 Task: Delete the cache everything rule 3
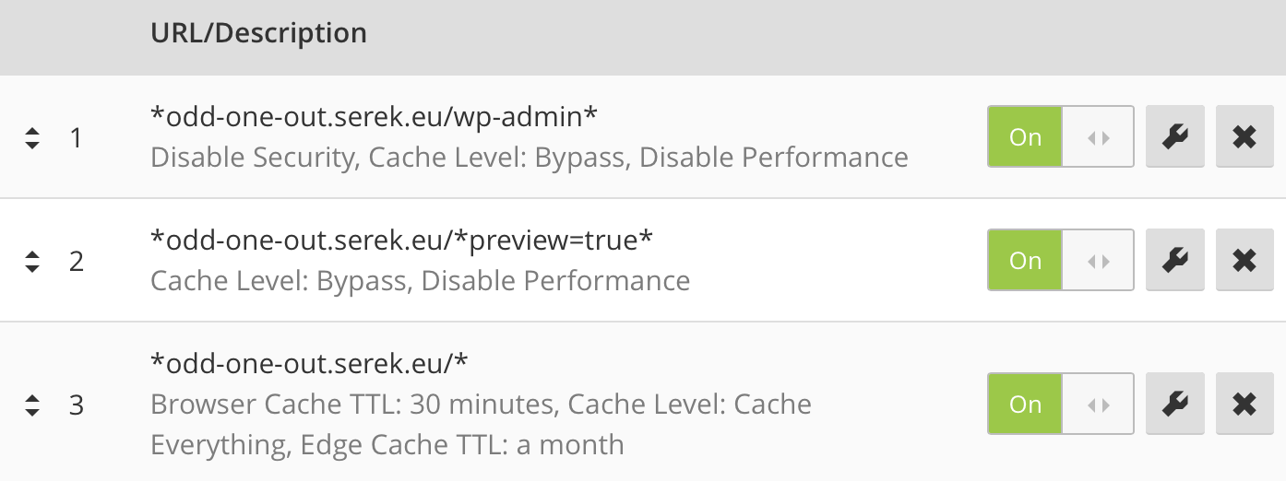point(1244,404)
